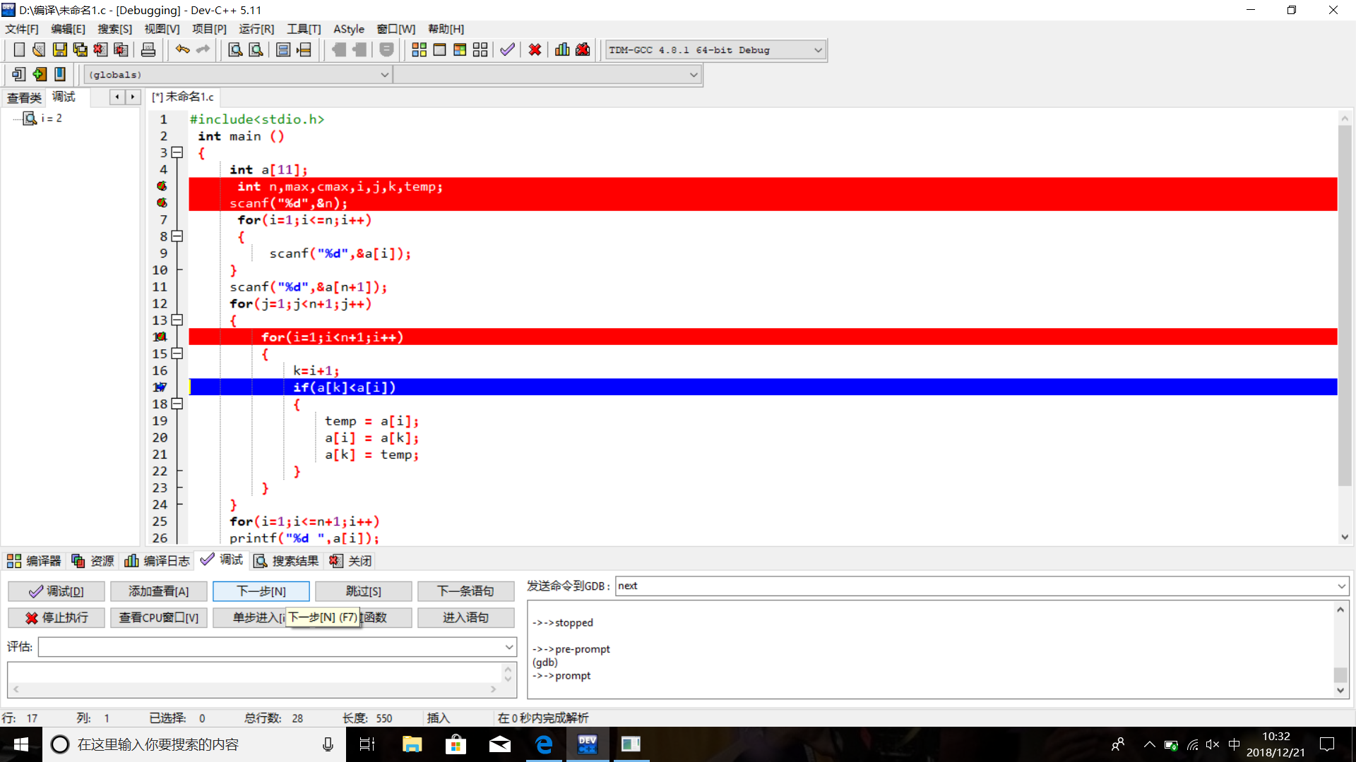
Task: Open File Explorer from the taskbar
Action: click(x=412, y=744)
